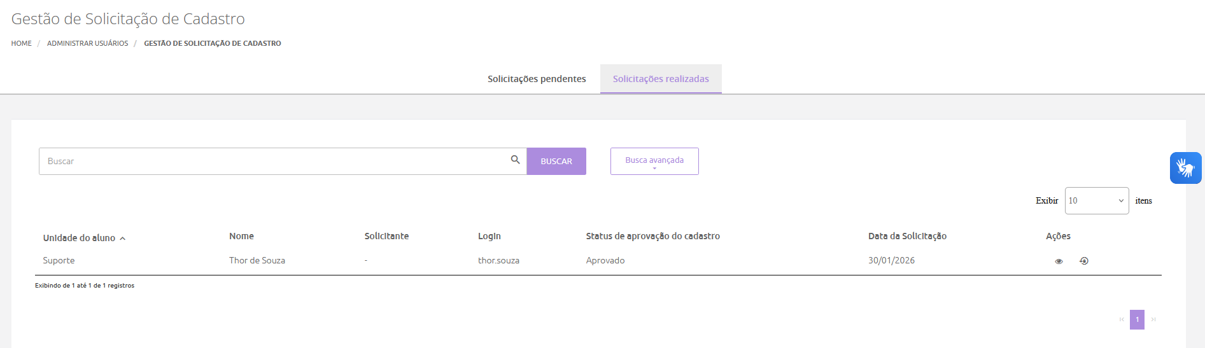The height and width of the screenshot is (348, 1205).
Task: Sort by Status de aprovação do cadastro
Action: click(652, 236)
